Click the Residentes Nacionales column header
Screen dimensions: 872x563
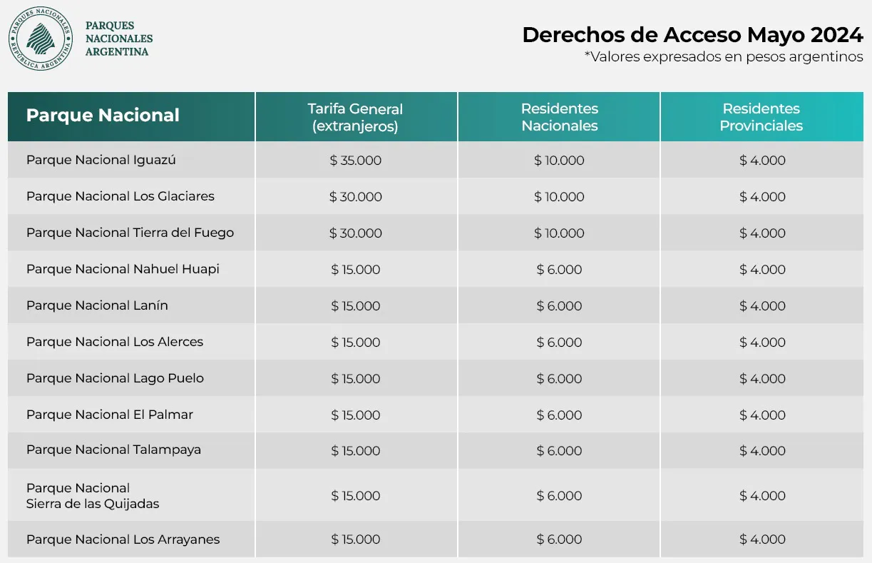click(559, 117)
